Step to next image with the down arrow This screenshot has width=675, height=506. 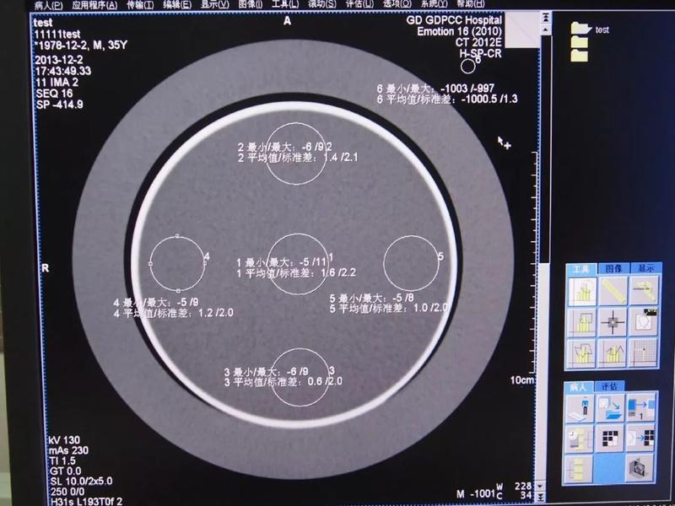(542, 487)
